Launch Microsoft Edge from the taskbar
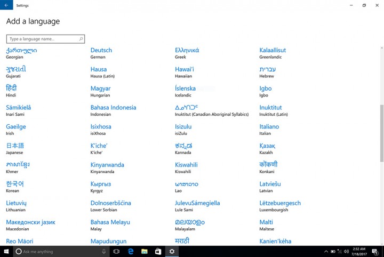This screenshot has width=384, height=257. coord(131,251)
